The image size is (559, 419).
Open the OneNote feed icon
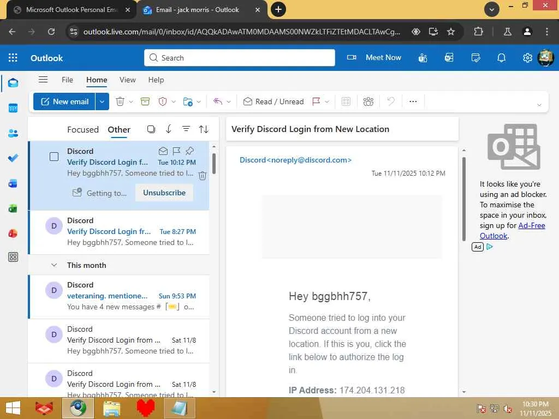coord(449,58)
